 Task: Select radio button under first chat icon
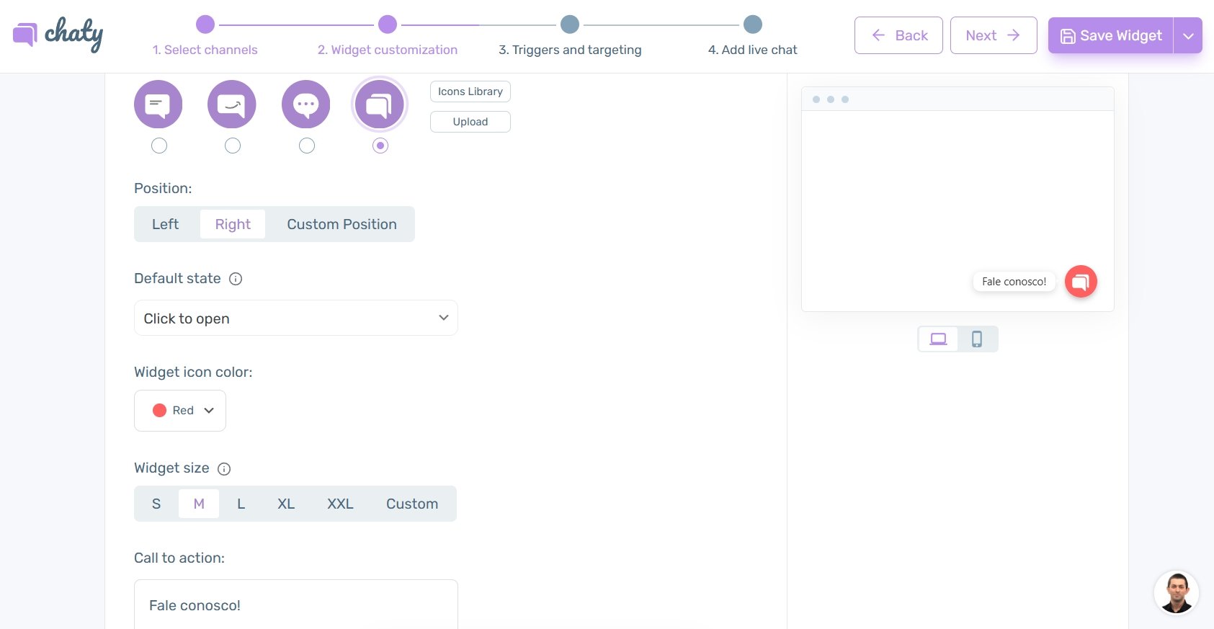[x=159, y=146]
